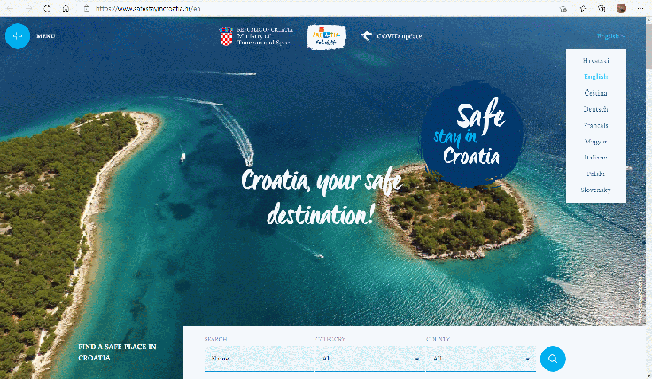The width and height of the screenshot is (652, 379).
Task: Reload the page with Refresh icon
Action: pyautogui.click(x=48, y=8)
